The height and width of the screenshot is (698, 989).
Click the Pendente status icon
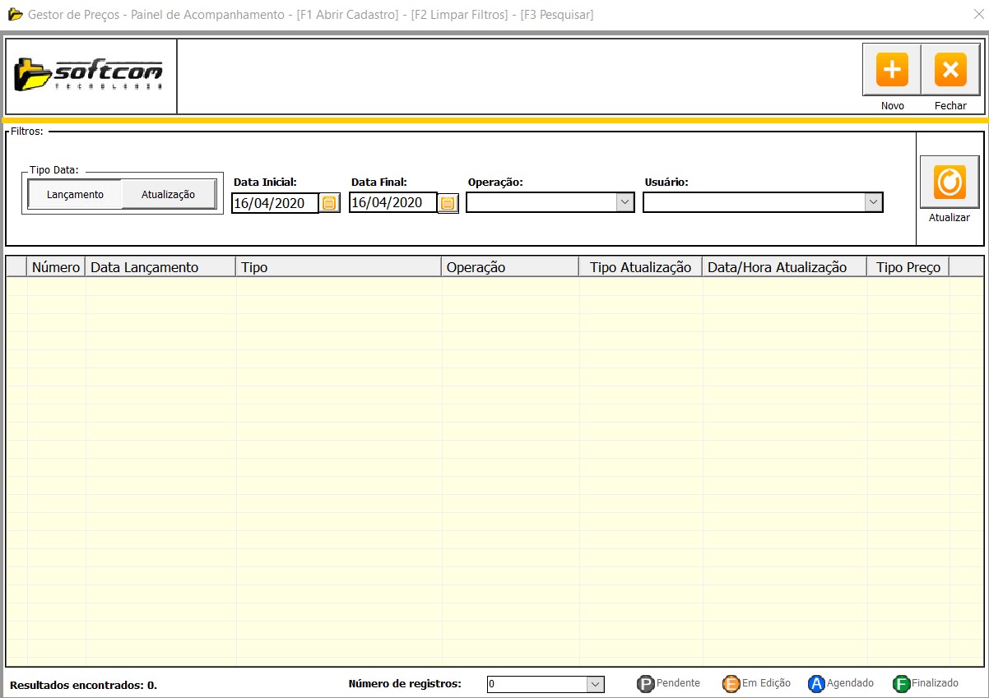[x=646, y=684]
